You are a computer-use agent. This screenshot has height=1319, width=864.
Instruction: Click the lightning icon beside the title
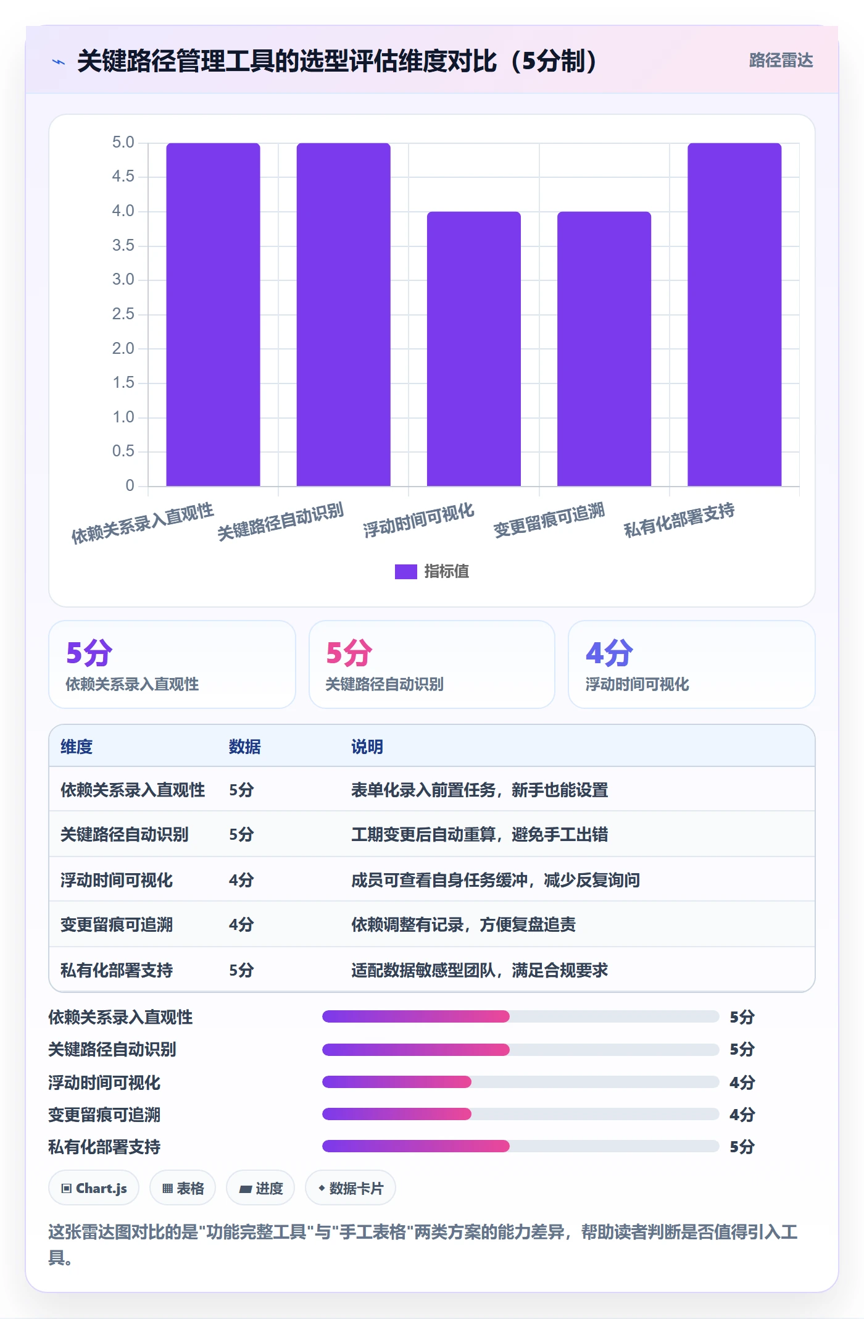point(59,62)
